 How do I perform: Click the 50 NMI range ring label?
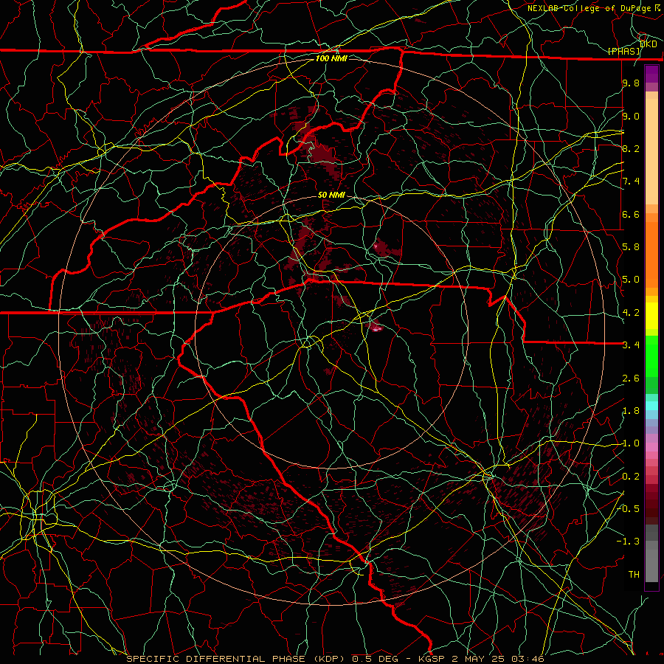(x=331, y=195)
